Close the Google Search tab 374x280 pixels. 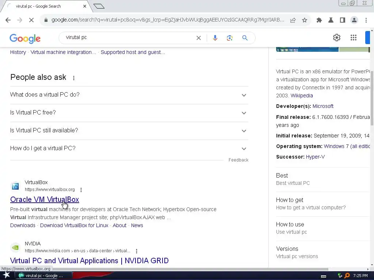coord(84,6)
